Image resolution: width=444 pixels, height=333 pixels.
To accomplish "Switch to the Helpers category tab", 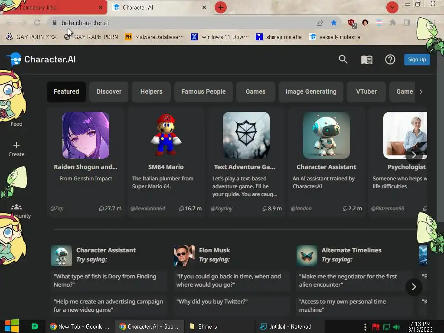I will click(151, 91).
